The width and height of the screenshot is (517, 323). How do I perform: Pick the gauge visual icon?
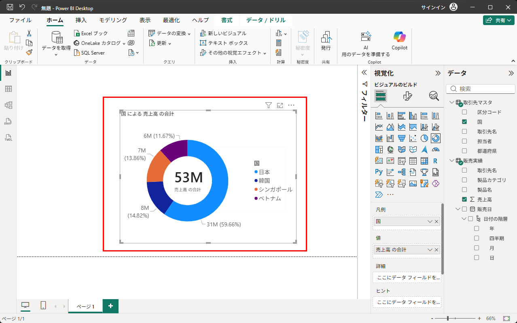click(x=435, y=150)
